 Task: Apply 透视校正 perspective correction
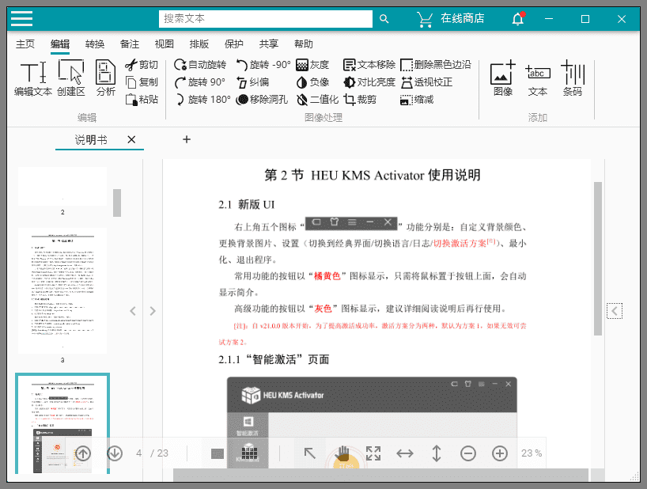[x=426, y=82]
